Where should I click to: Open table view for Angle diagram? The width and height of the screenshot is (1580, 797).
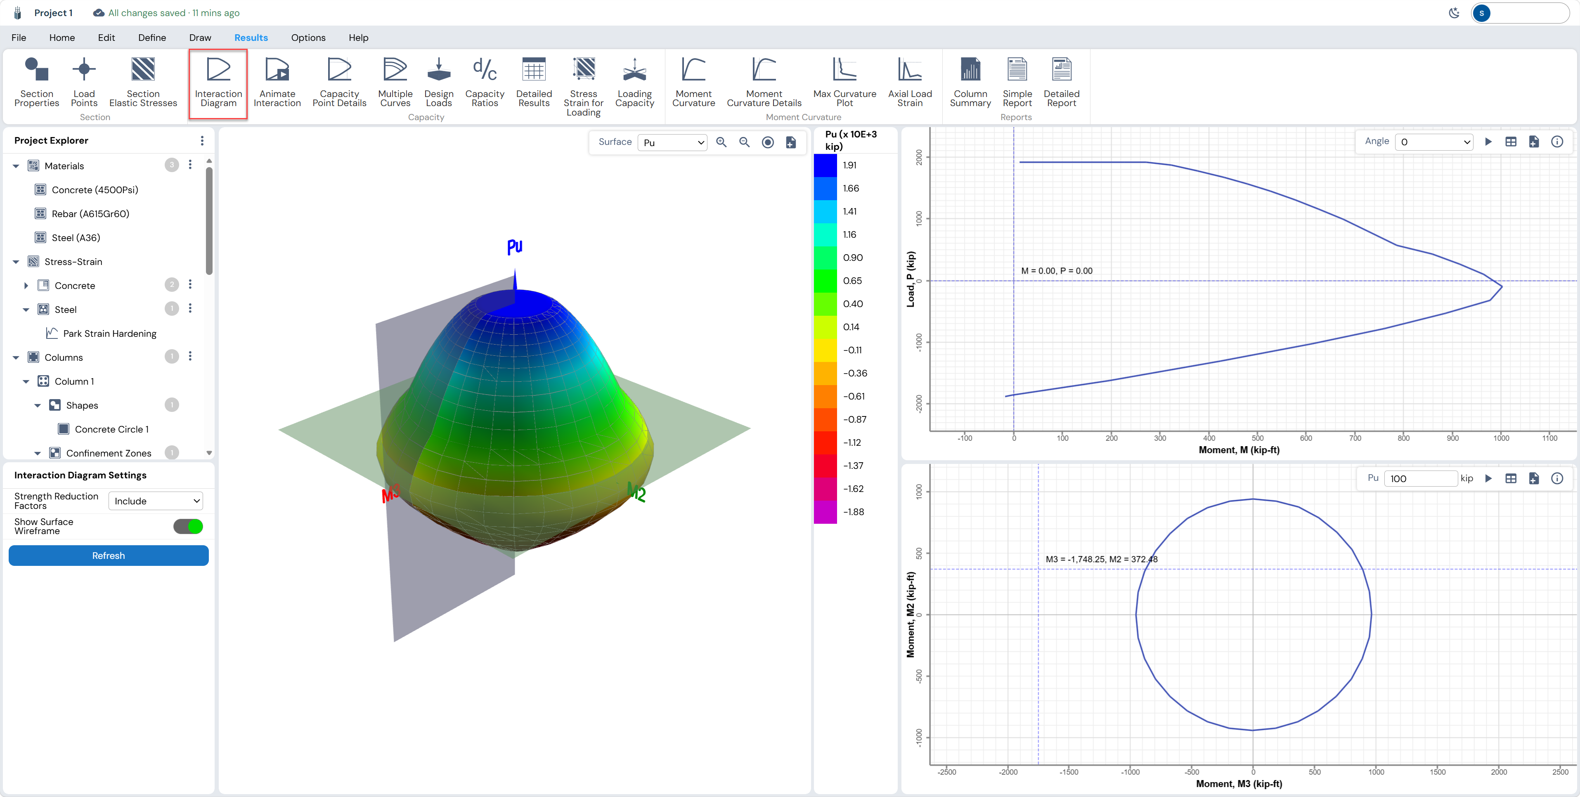(x=1511, y=142)
